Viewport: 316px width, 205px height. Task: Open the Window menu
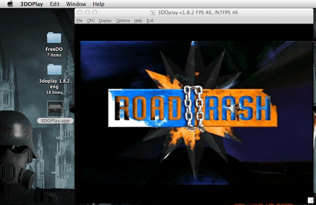click(x=76, y=4)
